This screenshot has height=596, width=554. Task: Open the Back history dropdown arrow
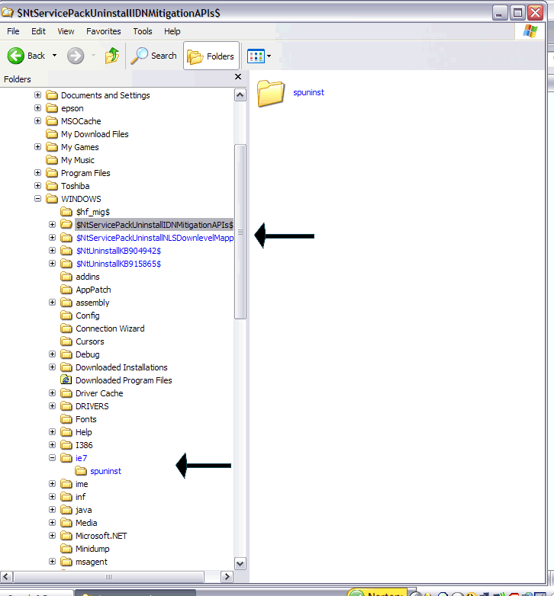pyautogui.click(x=54, y=56)
